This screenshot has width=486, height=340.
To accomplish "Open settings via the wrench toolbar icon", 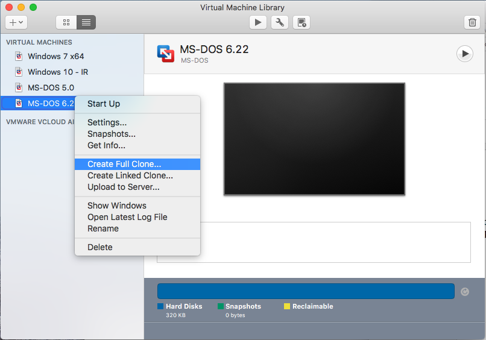I will point(280,22).
